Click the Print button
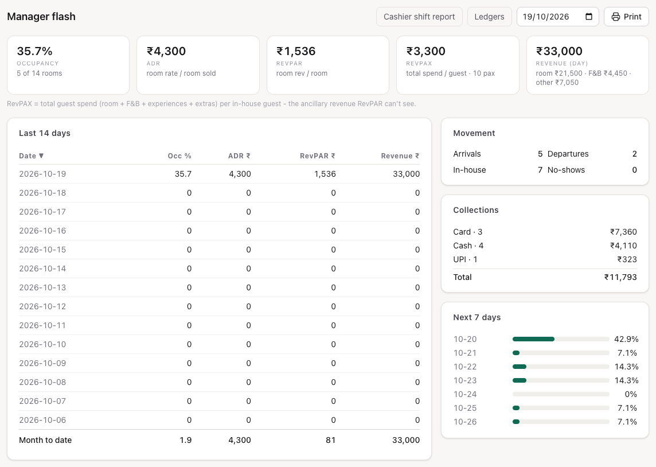The image size is (656, 467). point(626,17)
